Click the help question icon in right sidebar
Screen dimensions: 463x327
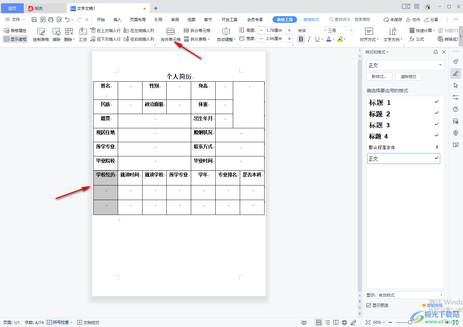pyautogui.click(x=456, y=109)
